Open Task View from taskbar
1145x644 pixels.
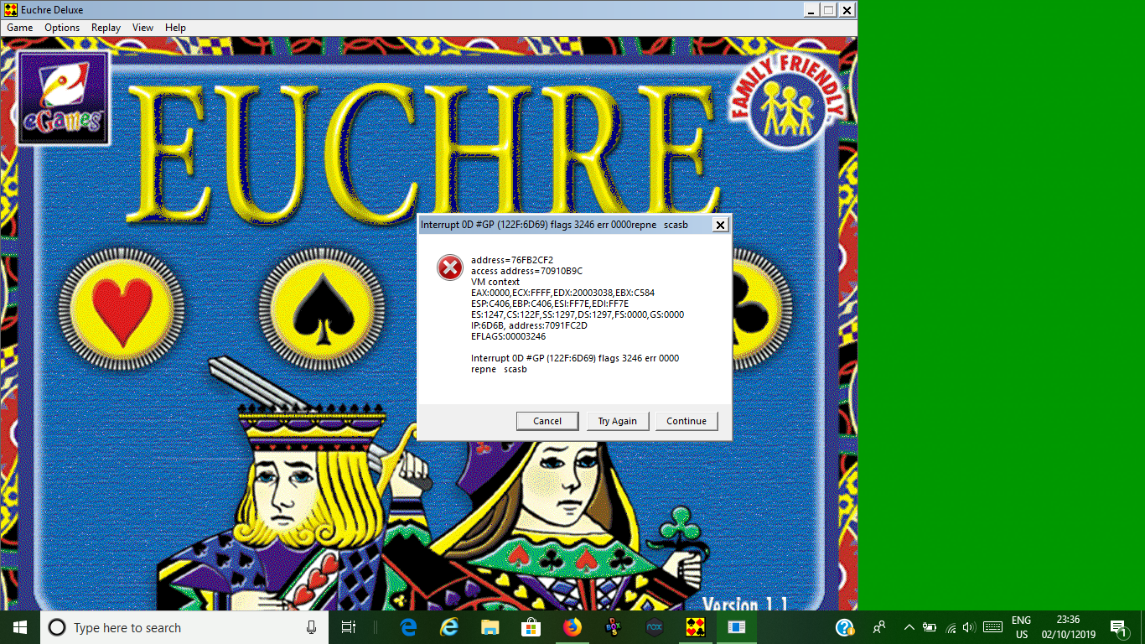(349, 627)
